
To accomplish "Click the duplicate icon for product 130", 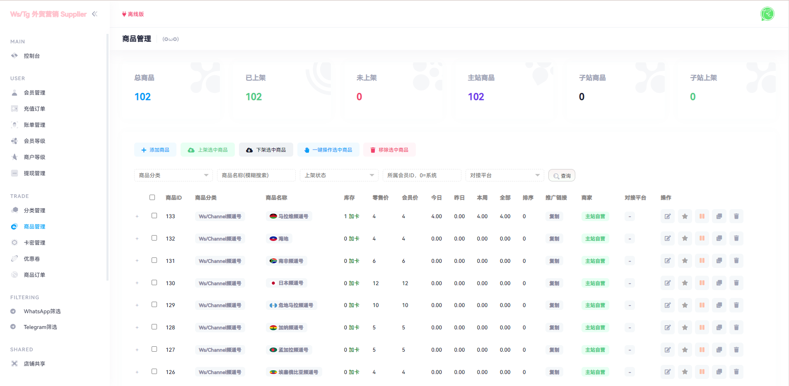I will tap(719, 283).
